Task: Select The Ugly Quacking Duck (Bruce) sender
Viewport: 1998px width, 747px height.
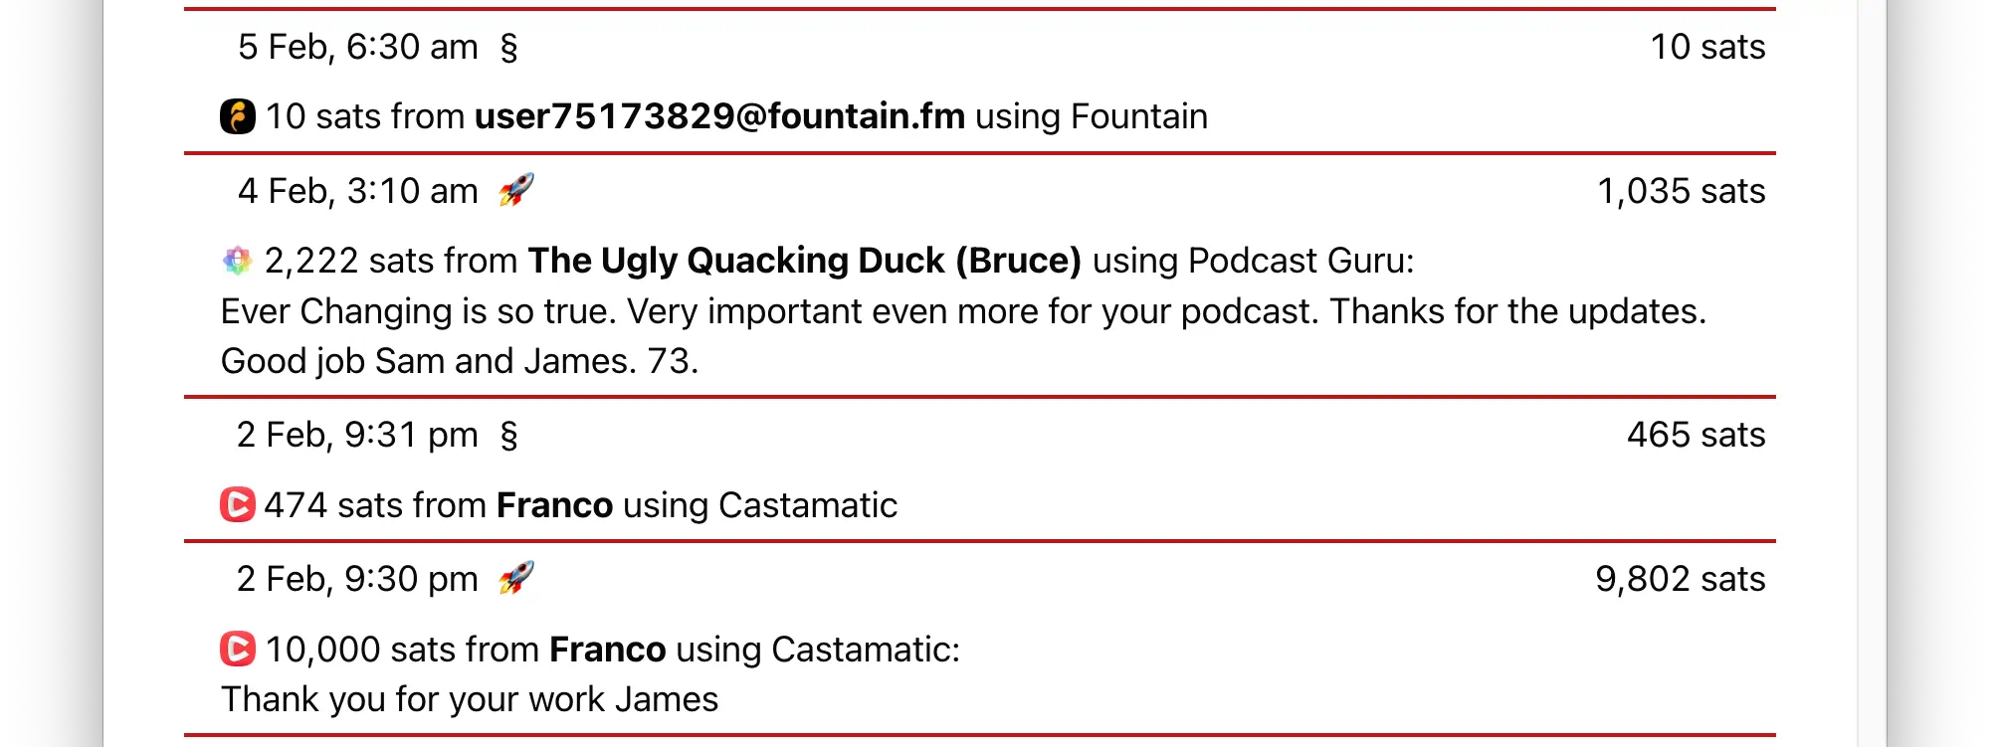Action: click(x=804, y=261)
